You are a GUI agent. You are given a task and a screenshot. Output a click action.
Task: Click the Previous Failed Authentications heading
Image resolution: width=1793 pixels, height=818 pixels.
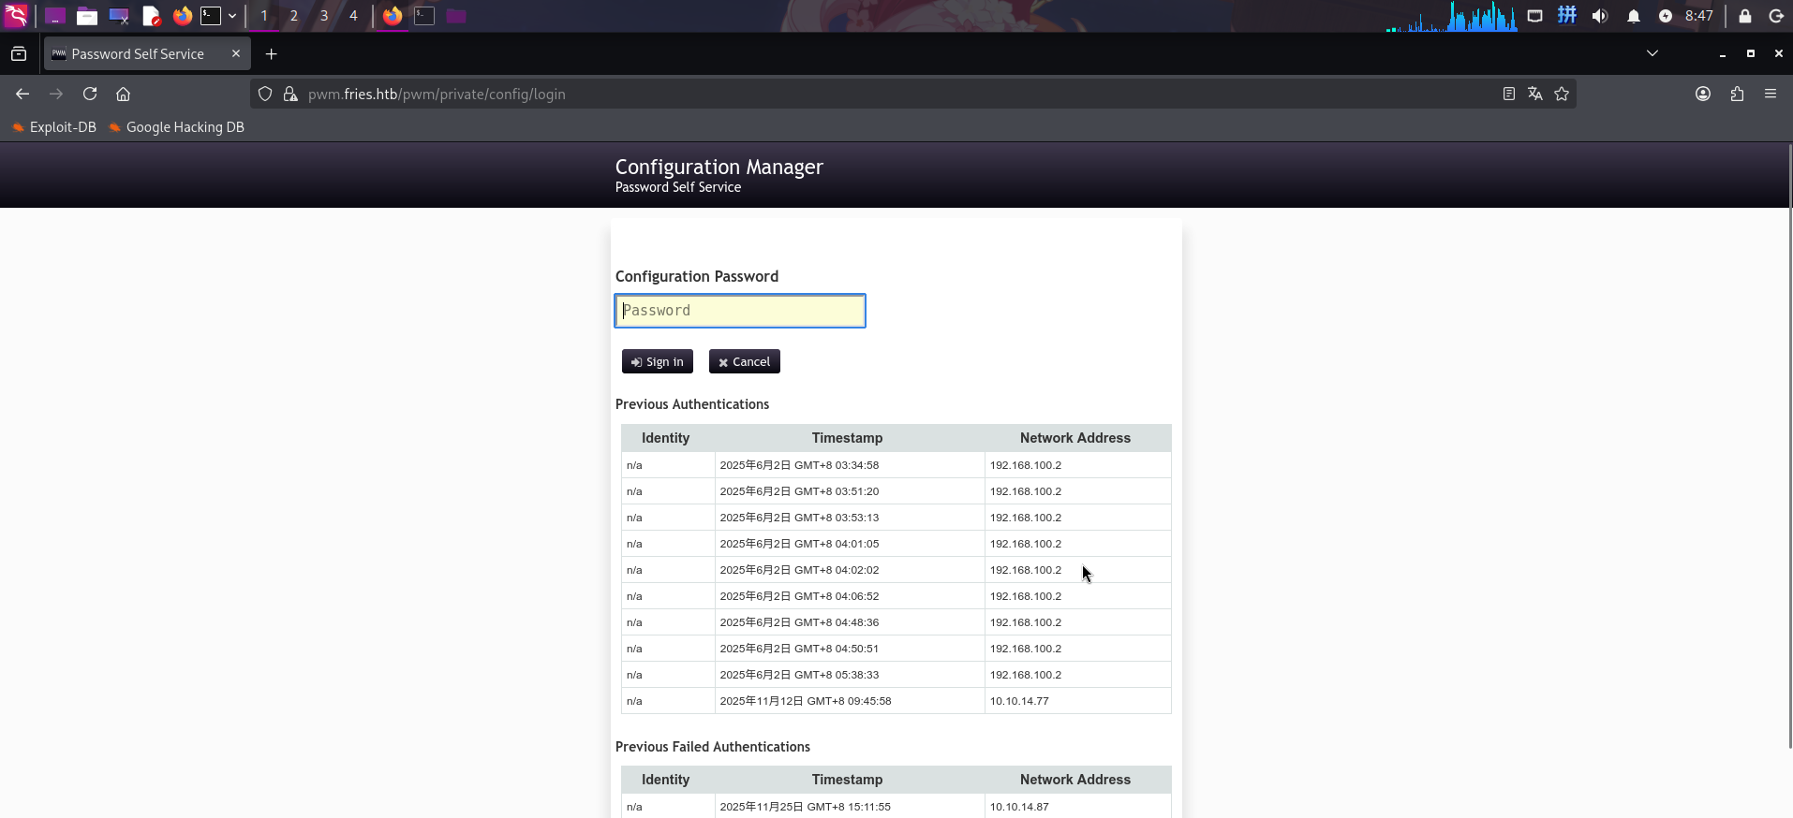(713, 747)
